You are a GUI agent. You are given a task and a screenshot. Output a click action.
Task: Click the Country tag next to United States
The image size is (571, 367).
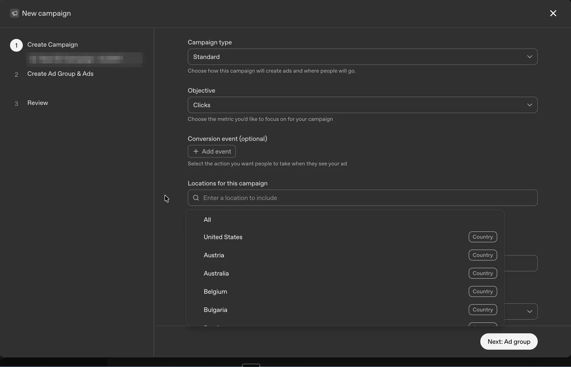482,237
